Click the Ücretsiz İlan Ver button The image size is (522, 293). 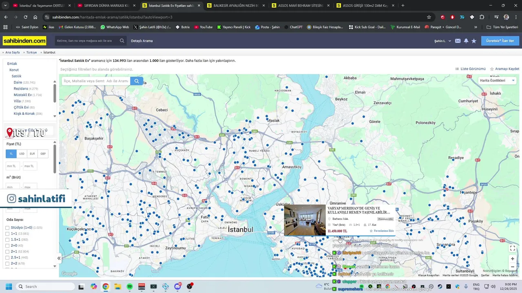500,41
